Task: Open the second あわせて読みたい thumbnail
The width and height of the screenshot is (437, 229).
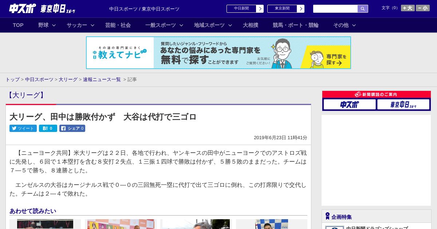Action: pos(121,224)
